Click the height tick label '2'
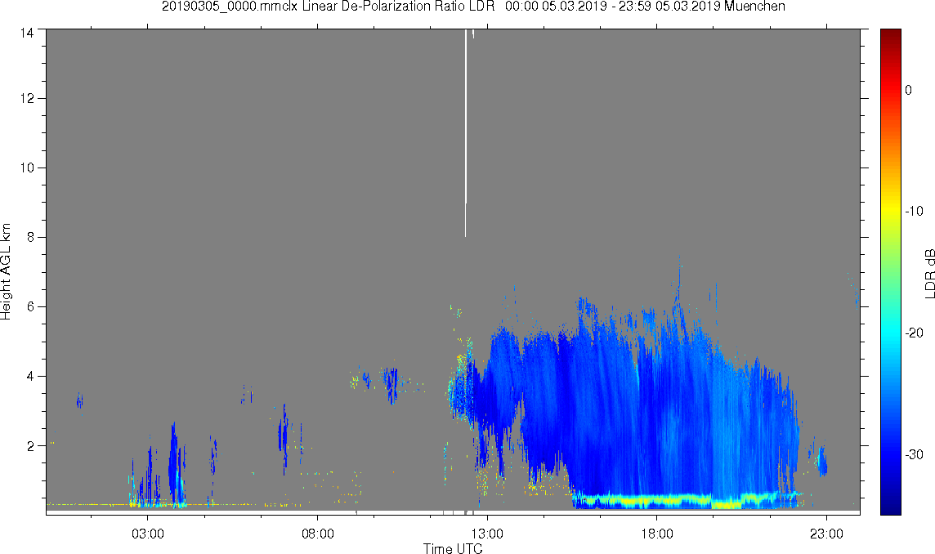Viewport: 935px width, 554px height. (x=30, y=445)
